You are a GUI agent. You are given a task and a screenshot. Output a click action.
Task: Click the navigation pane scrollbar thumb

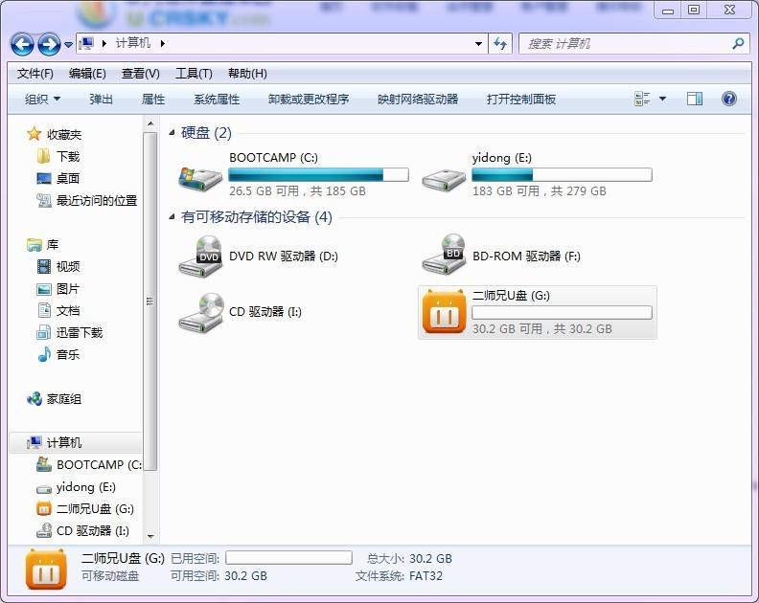(x=150, y=301)
